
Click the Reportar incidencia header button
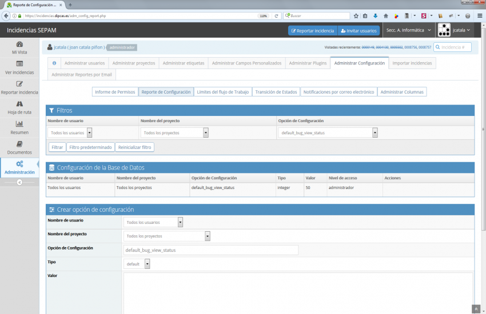click(x=313, y=31)
